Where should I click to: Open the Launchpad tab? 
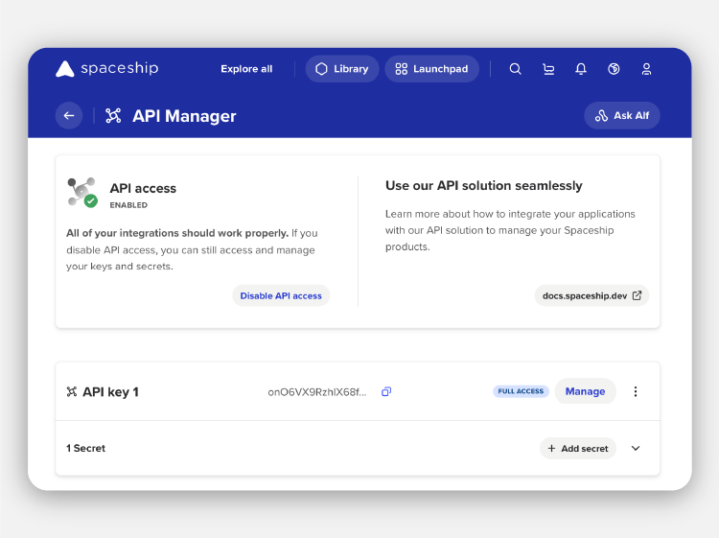(x=431, y=69)
